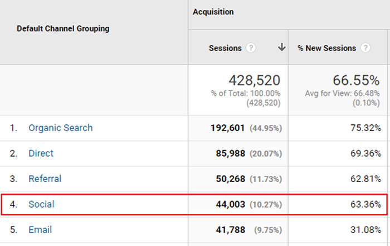This screenshot has width=390, height=246.
Task: Open the Direct channel link
Action: 41,153
